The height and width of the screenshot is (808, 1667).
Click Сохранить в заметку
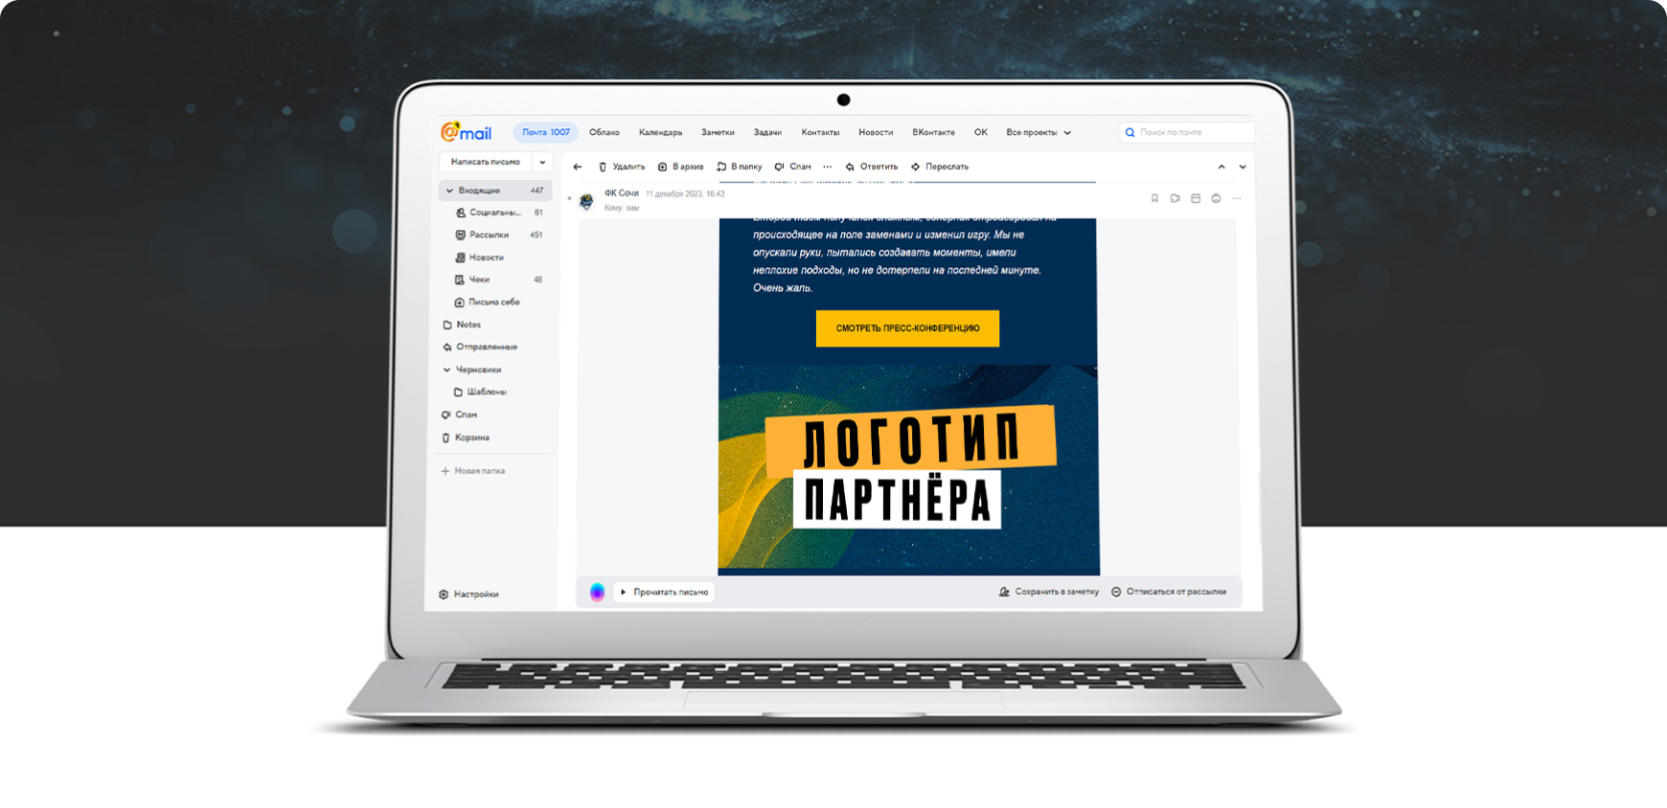[1049, 592]
